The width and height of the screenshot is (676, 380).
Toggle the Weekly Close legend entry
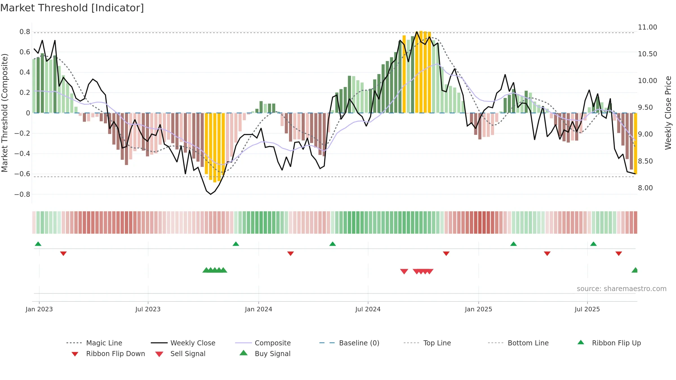(183, 343)
